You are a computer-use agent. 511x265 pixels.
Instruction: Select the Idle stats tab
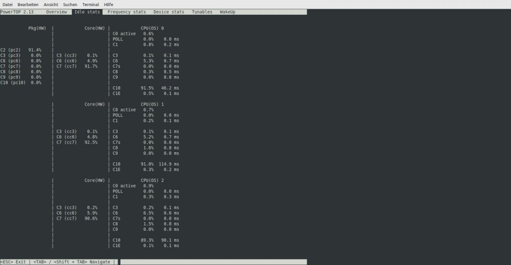coord(87,12)
